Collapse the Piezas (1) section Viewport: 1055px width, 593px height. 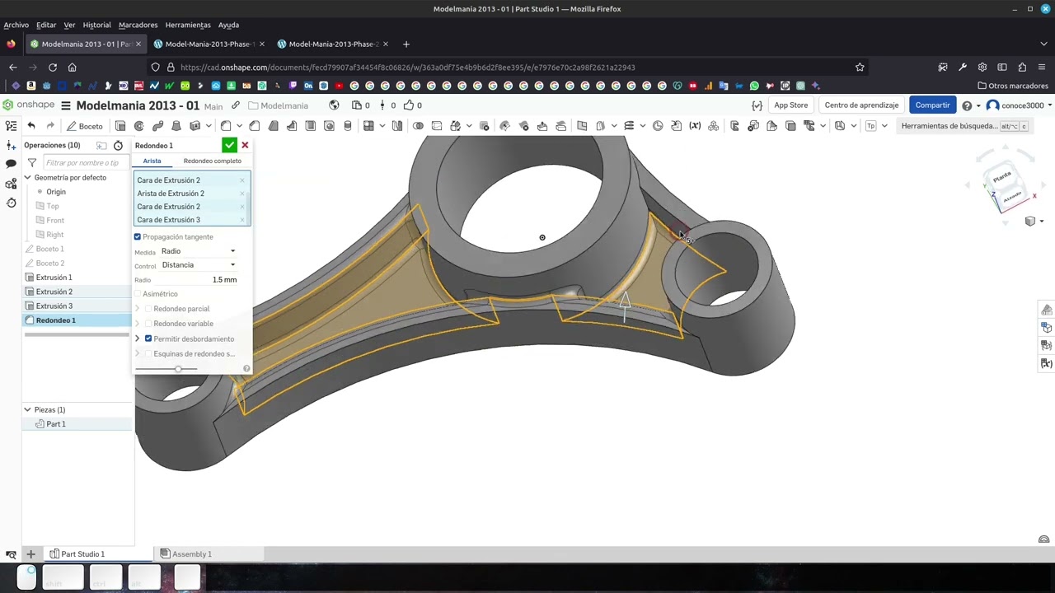(x=27, y=409)
